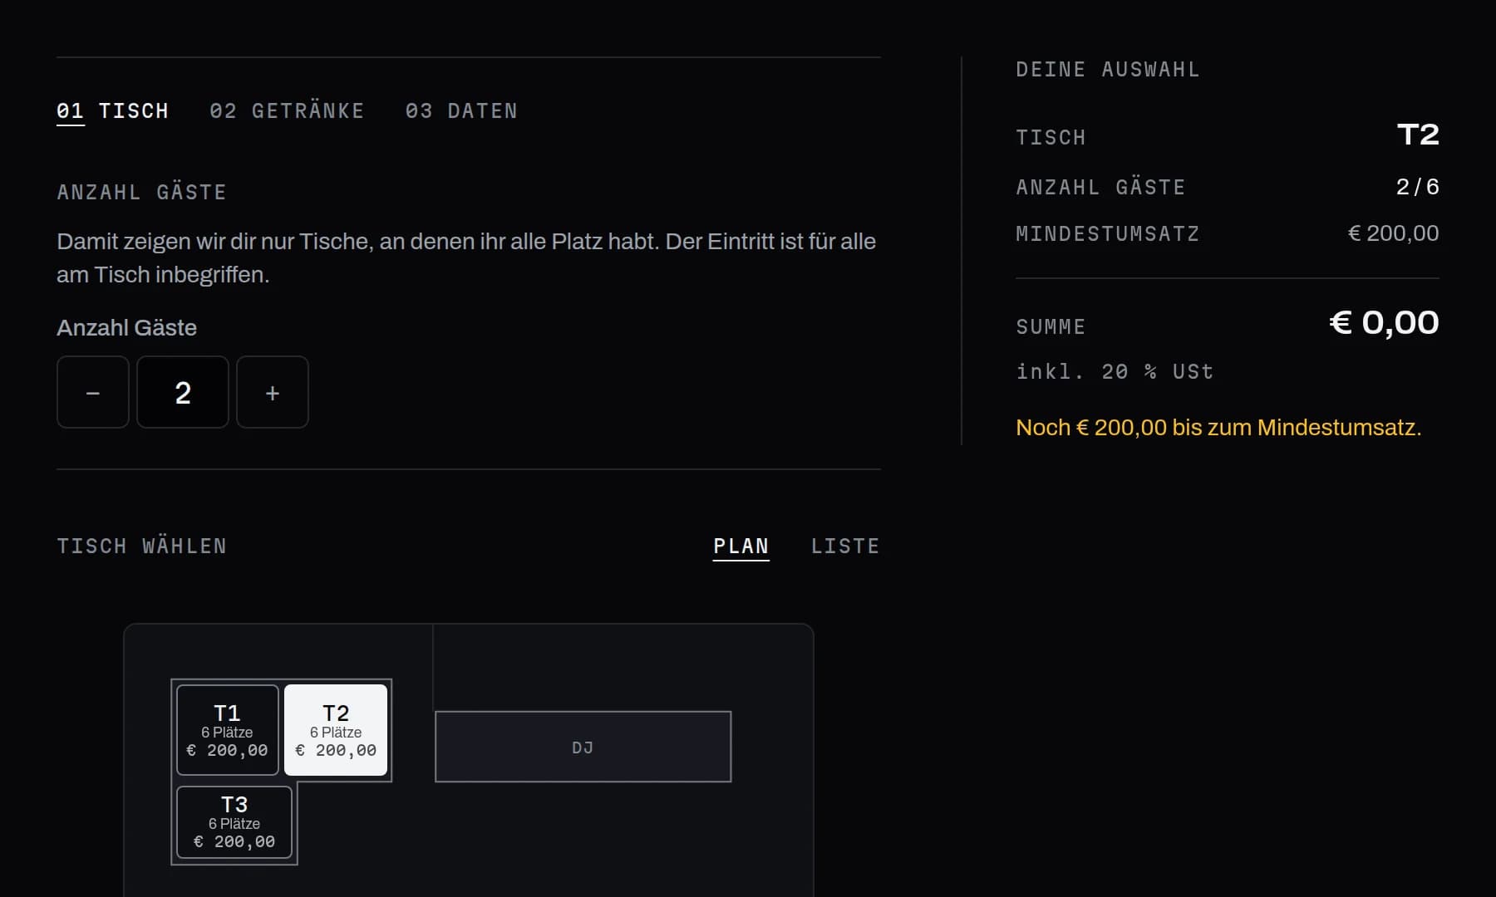
Task: Click the Deine Auswahl heading
Action: (1108, 70)
